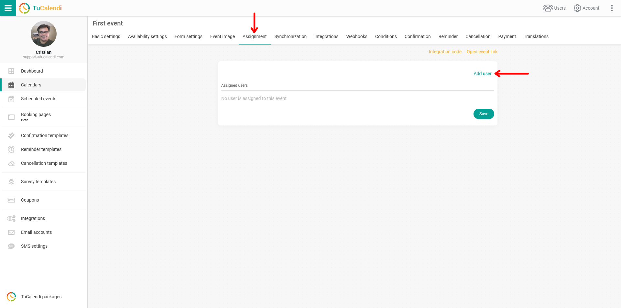The width and height of the screenshot is (621, 308).
Task: Open the Booking pages Beta section
Action: 11,117
